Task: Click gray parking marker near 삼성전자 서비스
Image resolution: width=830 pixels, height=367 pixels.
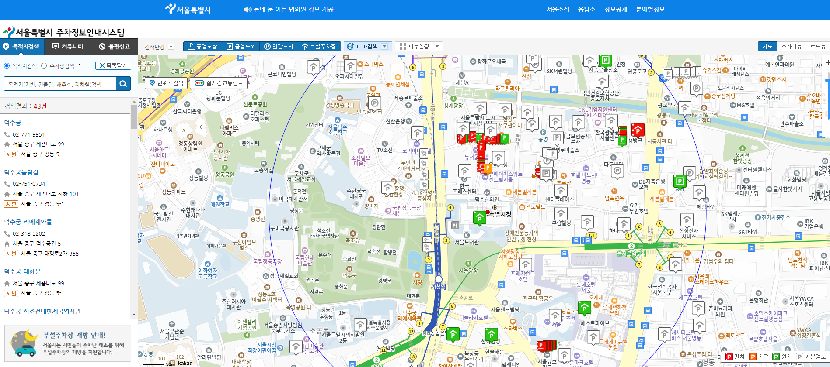Action: pyautogui.click(x=687, y=220)
